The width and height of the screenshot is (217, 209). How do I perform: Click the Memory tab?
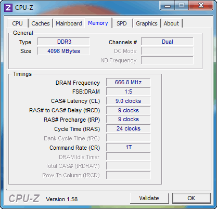[98, 23]
